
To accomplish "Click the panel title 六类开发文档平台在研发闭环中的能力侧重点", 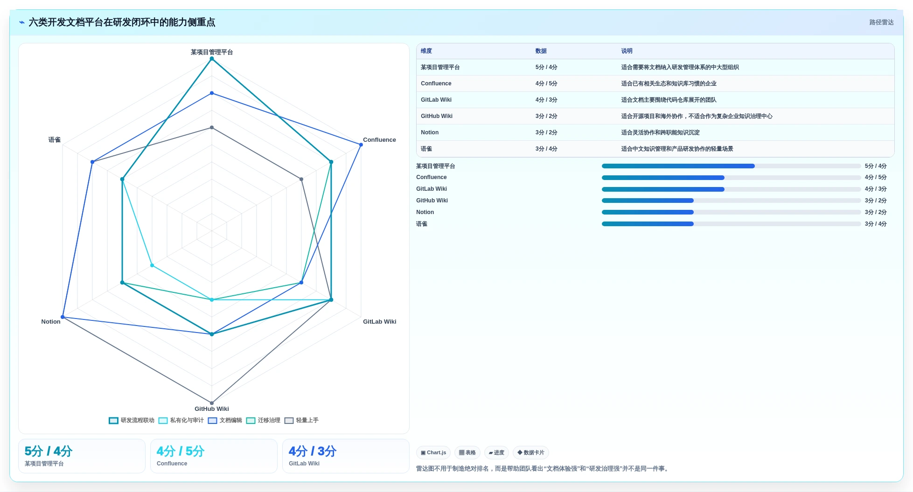I will point(122,22).
